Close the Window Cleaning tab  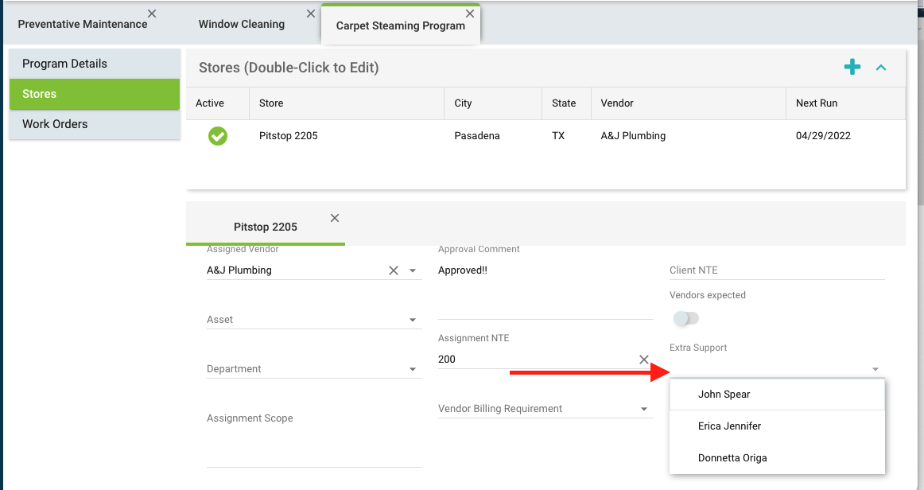tap(310, 14)
